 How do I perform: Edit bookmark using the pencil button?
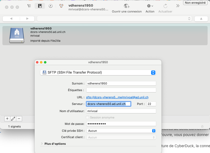coord(13,119)
